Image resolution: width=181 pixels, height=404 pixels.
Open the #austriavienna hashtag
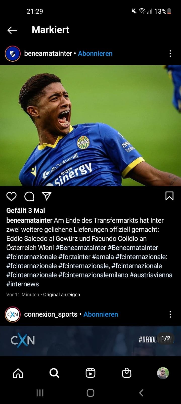[x=151, y=275]
